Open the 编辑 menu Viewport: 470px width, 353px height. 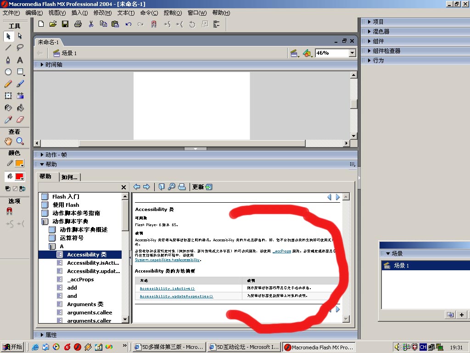[34, 12]
